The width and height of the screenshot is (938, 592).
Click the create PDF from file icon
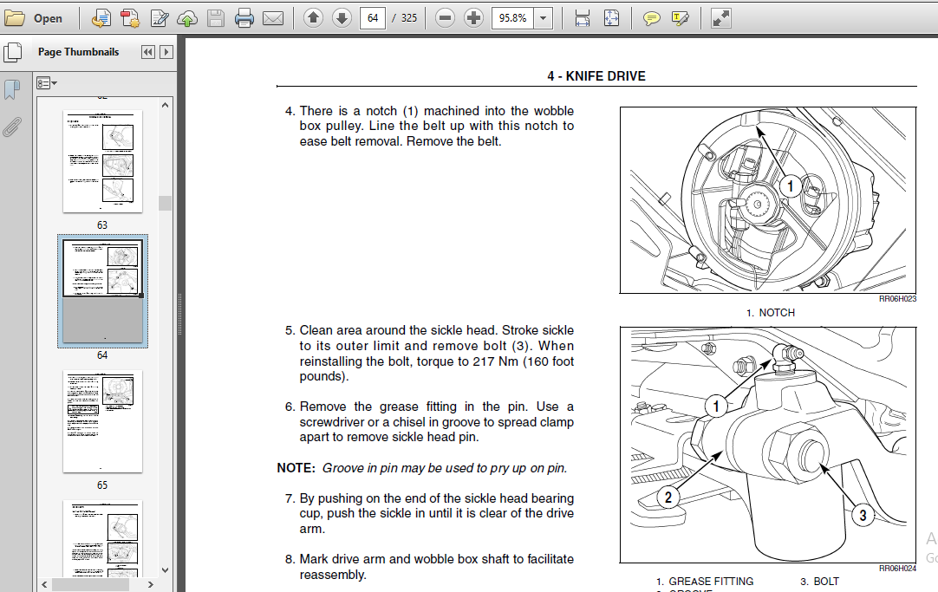[x=101, y=18]
